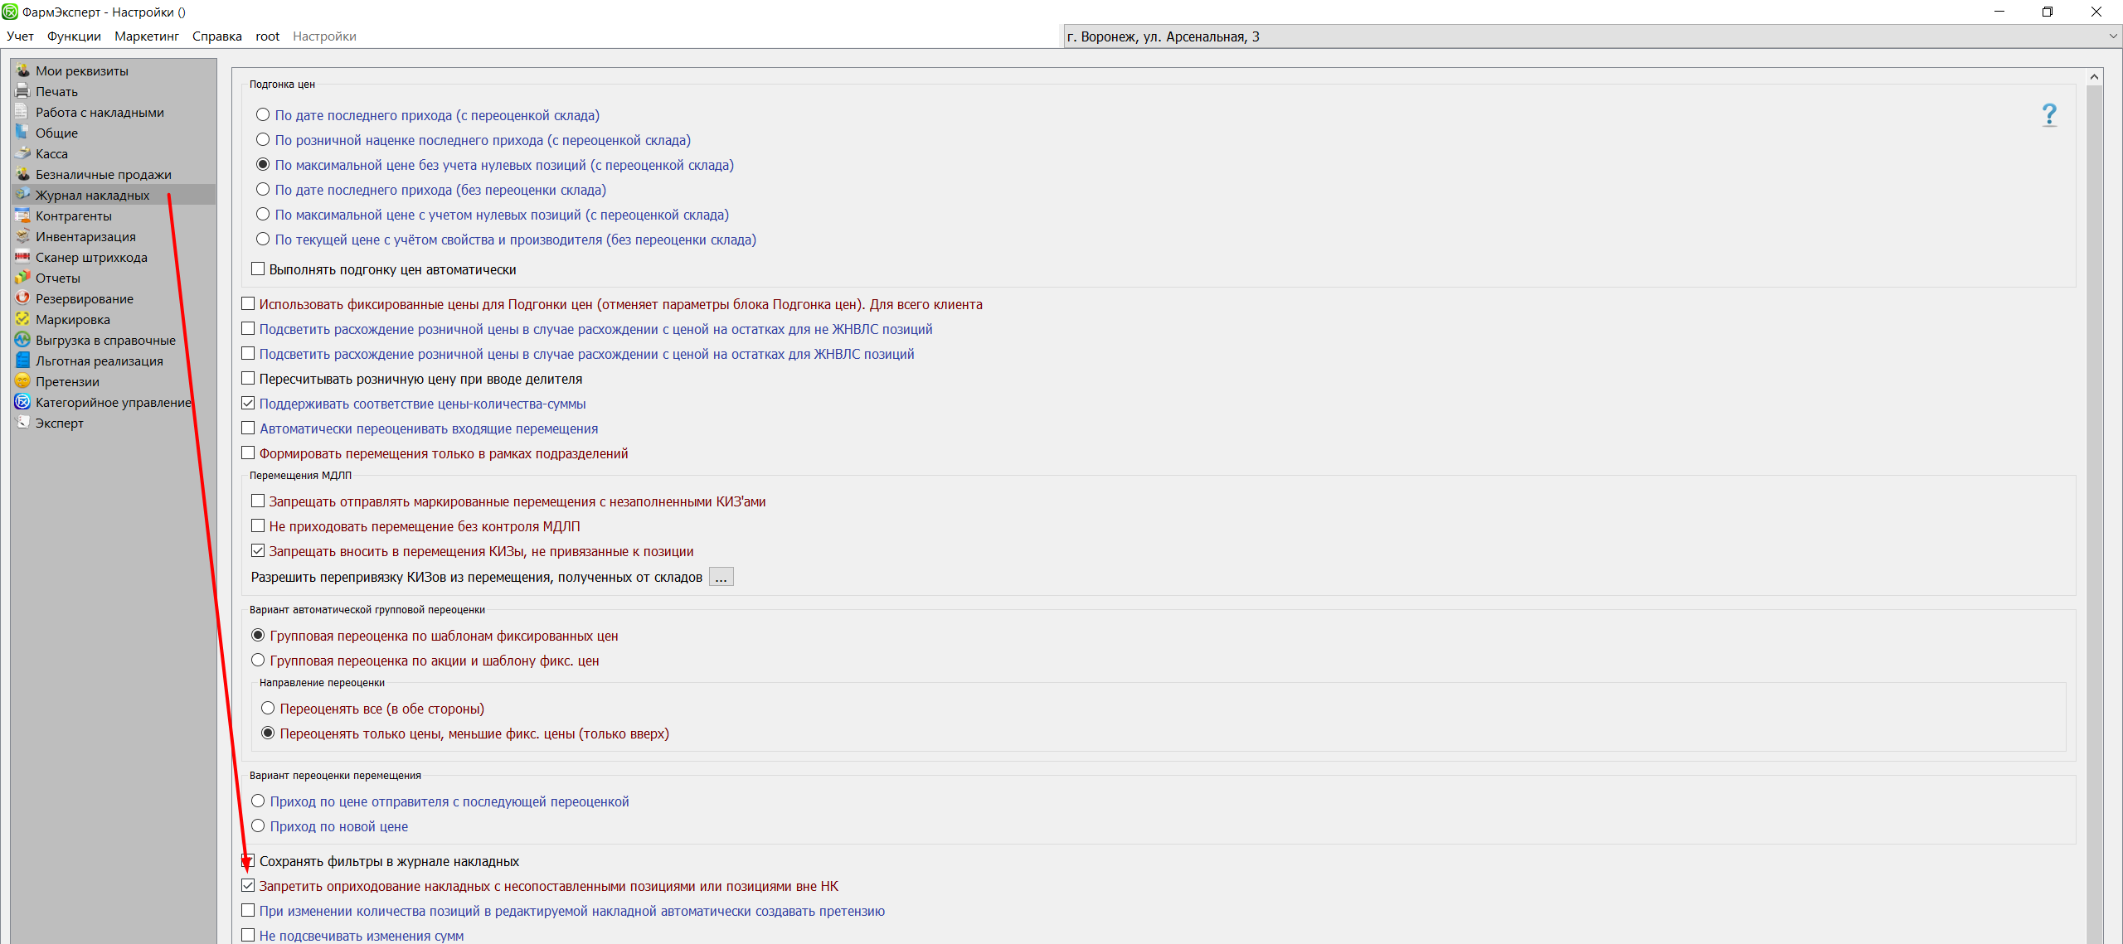Enable Выполнять подгонку цен автоматически checkbox

(258, 269)
